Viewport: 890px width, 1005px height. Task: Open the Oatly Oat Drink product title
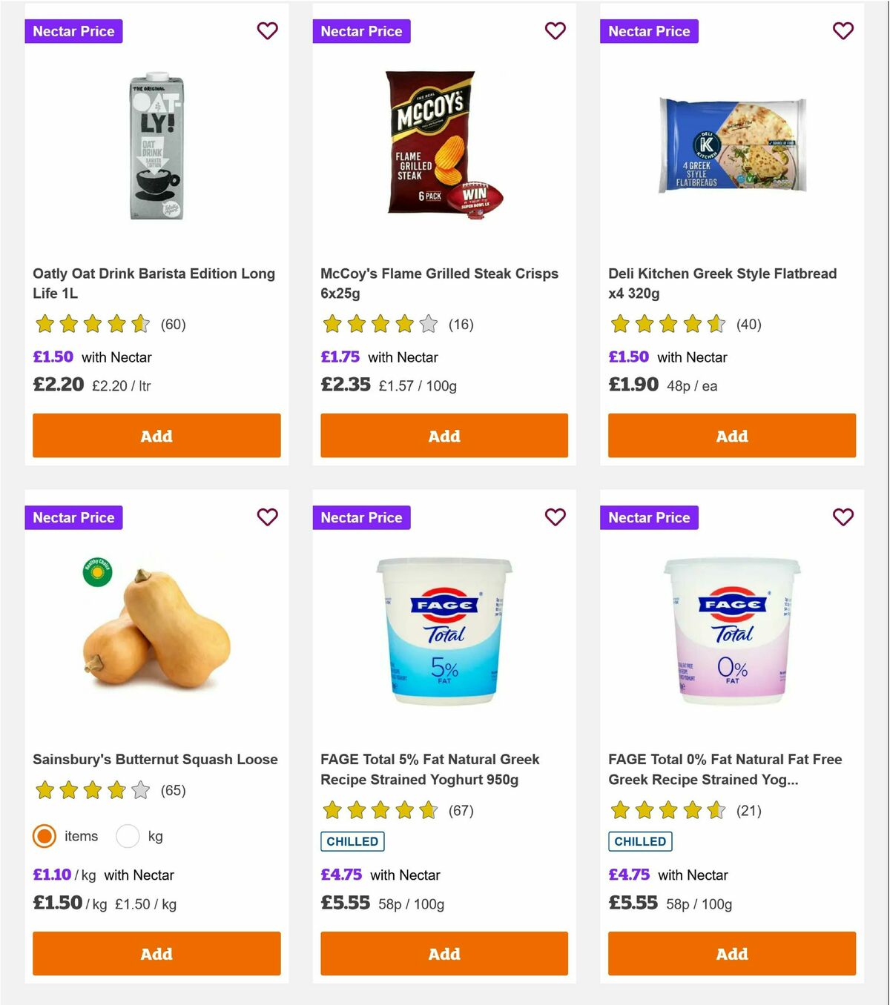tap(154, 283)
